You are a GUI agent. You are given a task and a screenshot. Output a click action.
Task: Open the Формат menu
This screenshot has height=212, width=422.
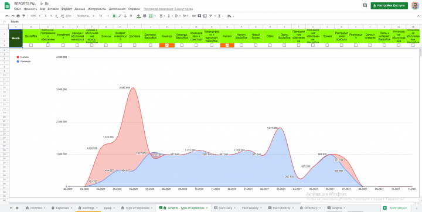(x=66, y=9)
